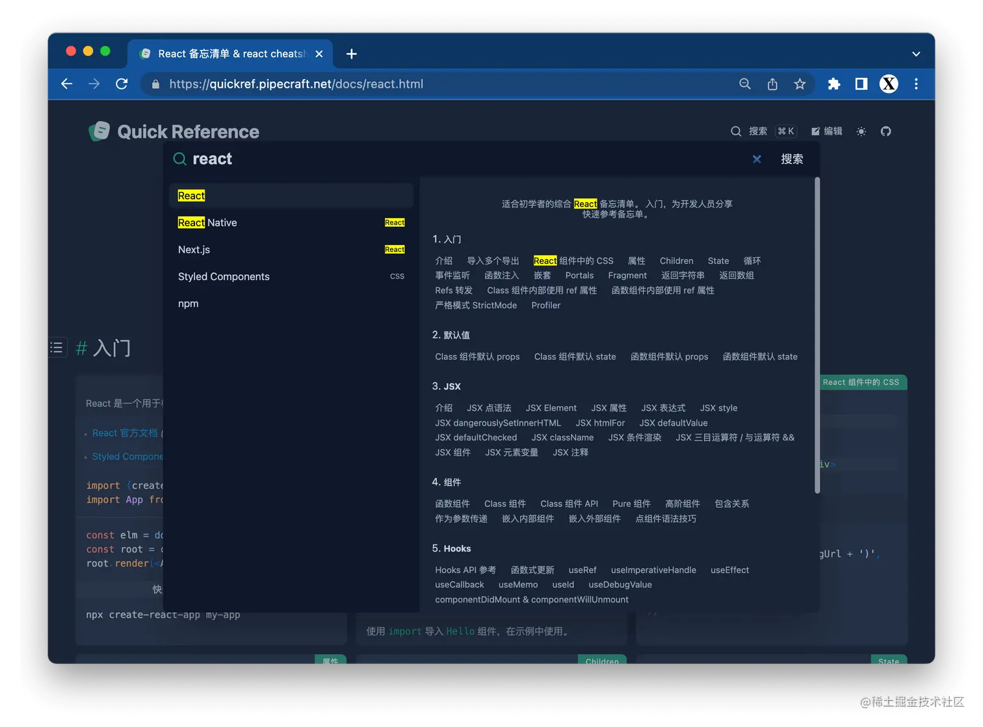This screenshot has width=983, height=727.
Task: Click the 搜索 button in the search dialog
Action: [x=792, y=159]
